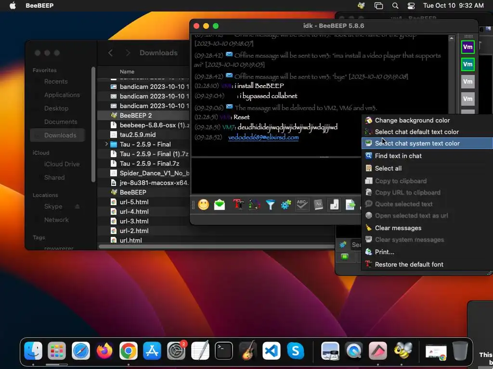
Task: Choose Select chat system text color
Action: tap(417, 143)
